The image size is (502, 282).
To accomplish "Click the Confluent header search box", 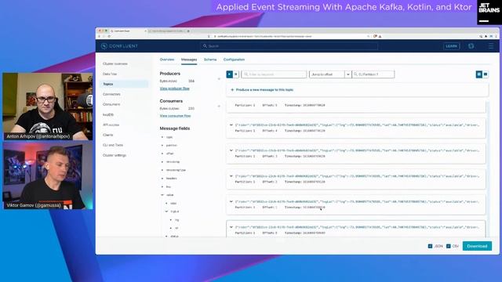I will pyautogui.click(x=289, y=46).
